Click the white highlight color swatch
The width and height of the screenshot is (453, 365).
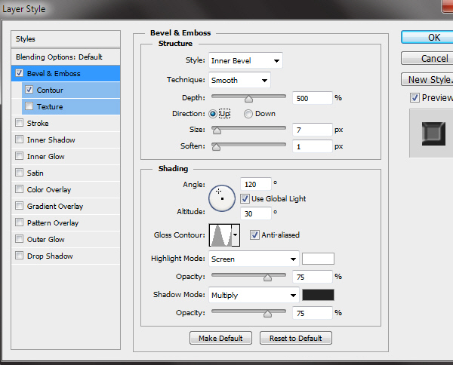click(x=318, y=259)
